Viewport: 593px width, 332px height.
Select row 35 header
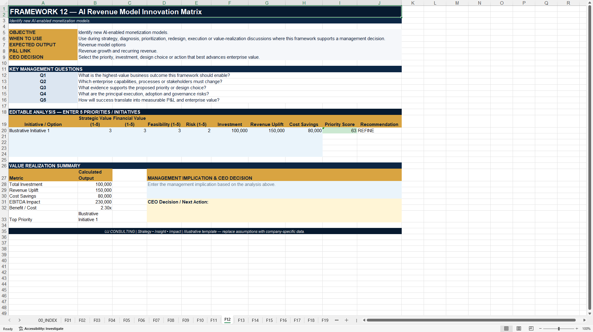tap(4, 231)
